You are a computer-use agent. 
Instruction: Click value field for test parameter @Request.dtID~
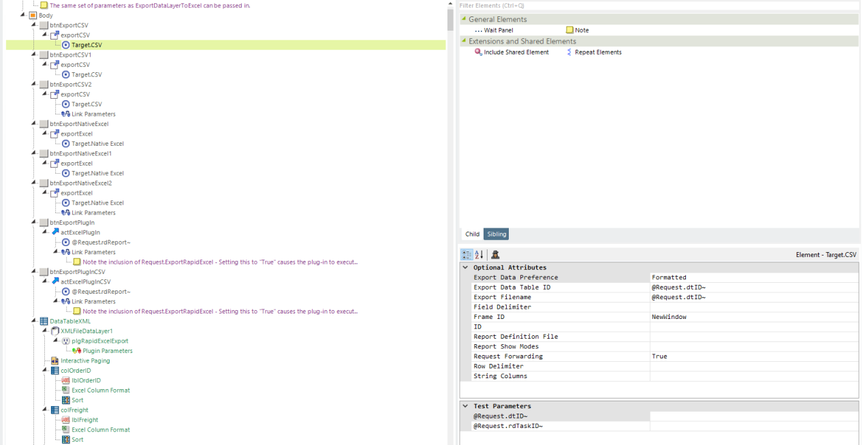coord(754,416)
